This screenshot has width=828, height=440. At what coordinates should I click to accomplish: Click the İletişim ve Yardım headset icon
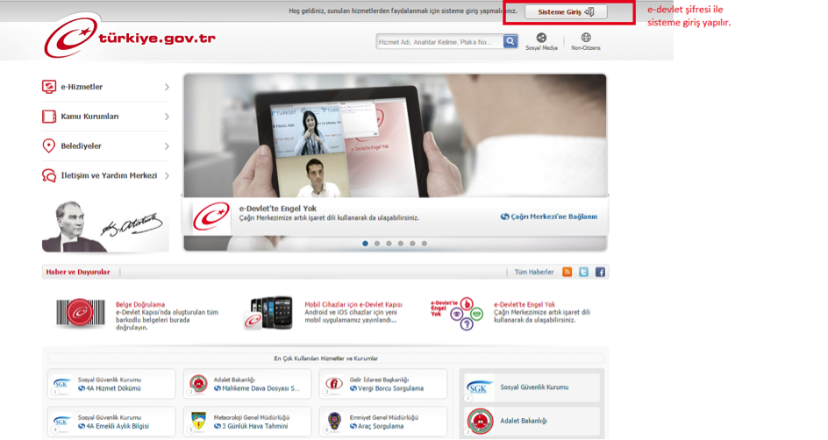pyautogui.click(x=49, y=175)
